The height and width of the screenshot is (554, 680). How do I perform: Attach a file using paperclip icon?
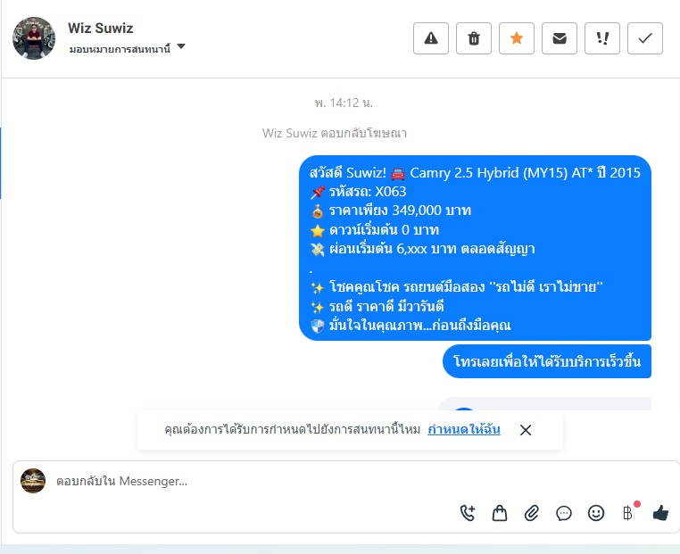pos(532,513)
